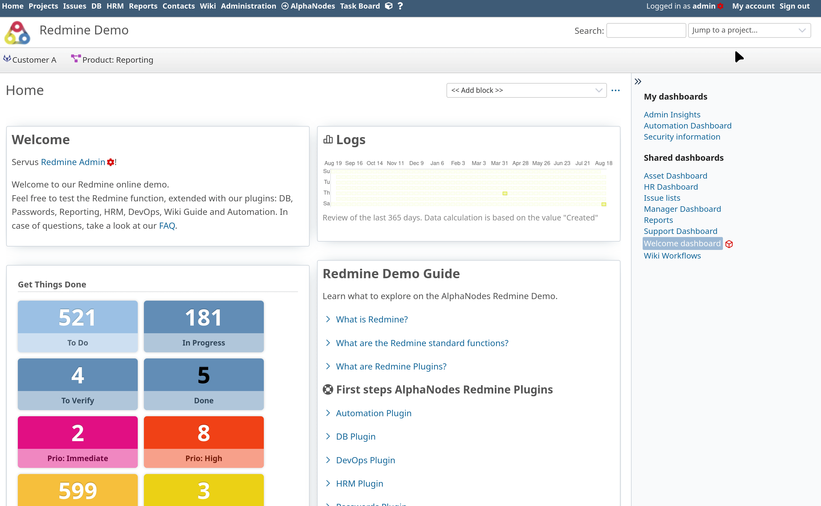This screenshot has width=821, height=506.
Task: Open the Reports shared dashboard link
Action: (x=658, y=220)
